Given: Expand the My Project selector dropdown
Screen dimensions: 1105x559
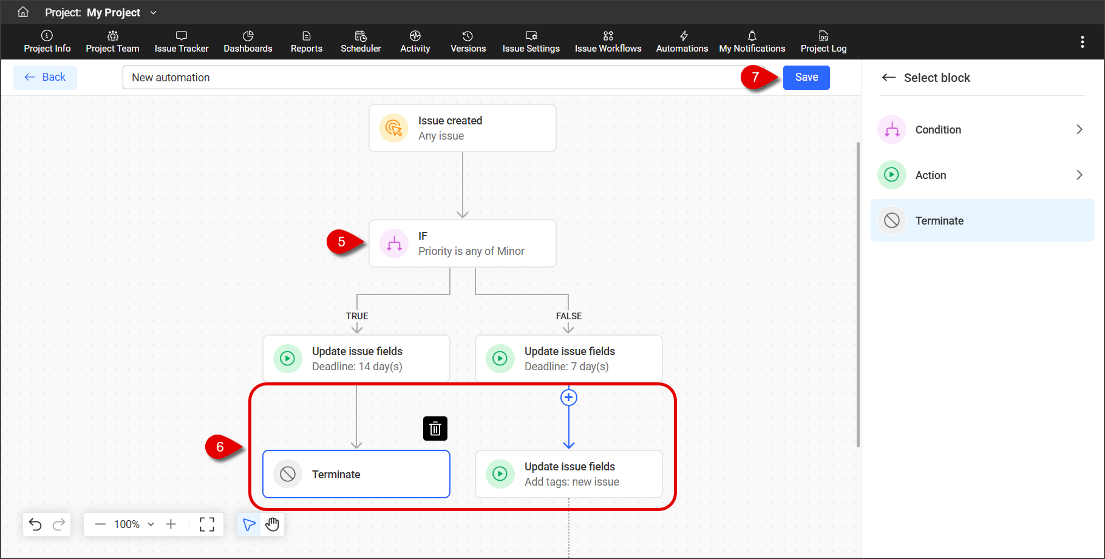Looking at the screenshot, I should click(153, 13).
